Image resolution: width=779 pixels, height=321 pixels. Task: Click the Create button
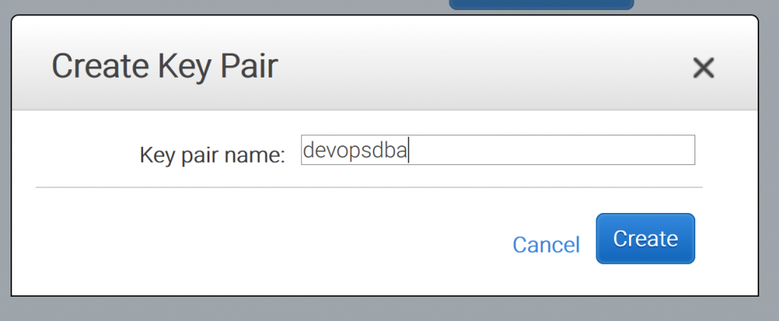[645, 239]
